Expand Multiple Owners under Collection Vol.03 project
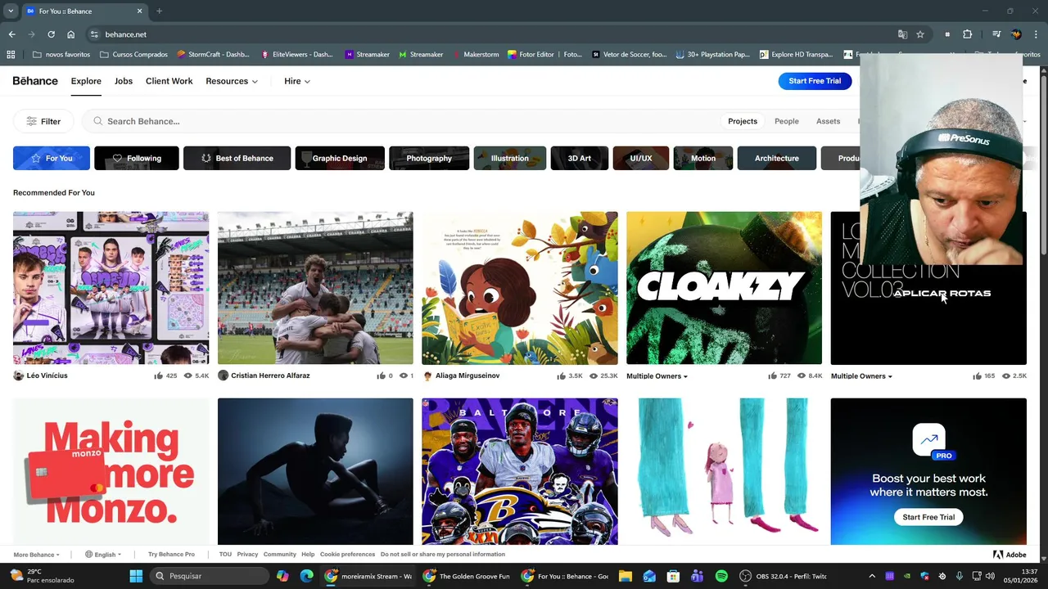 pos(861,376)
